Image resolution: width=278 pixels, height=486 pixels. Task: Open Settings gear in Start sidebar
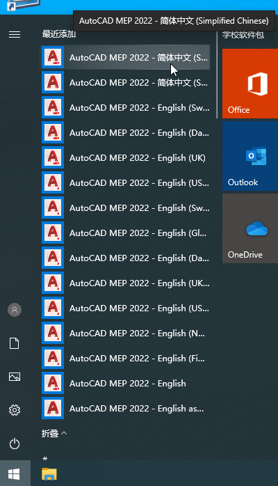pos(15,410)
